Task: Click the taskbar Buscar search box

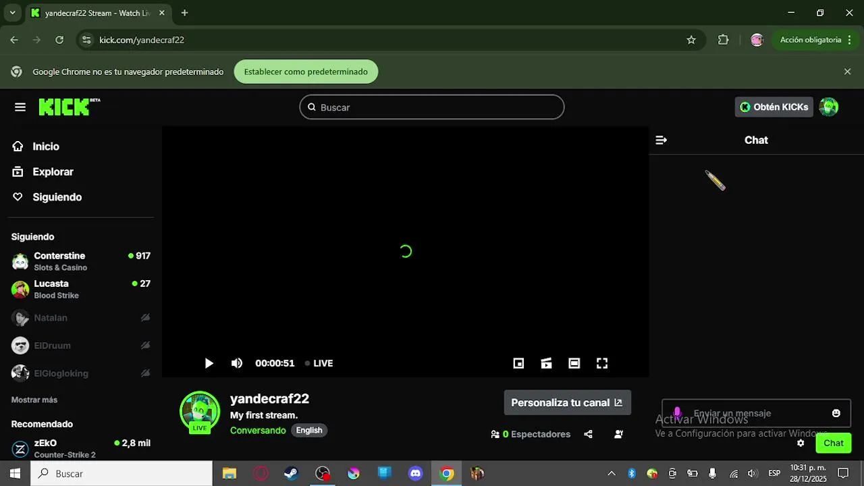Action: coord(122,473)
